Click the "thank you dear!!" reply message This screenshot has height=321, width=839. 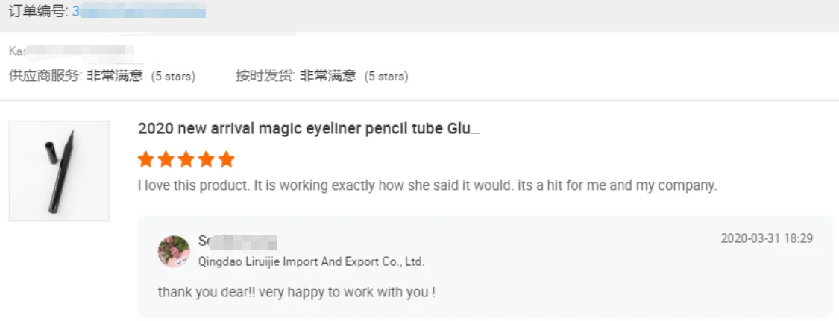(x=296, y=292)
